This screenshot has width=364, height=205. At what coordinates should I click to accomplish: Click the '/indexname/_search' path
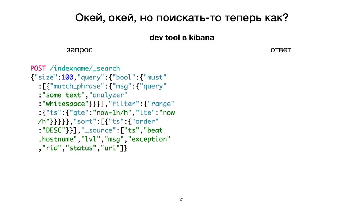85,68
